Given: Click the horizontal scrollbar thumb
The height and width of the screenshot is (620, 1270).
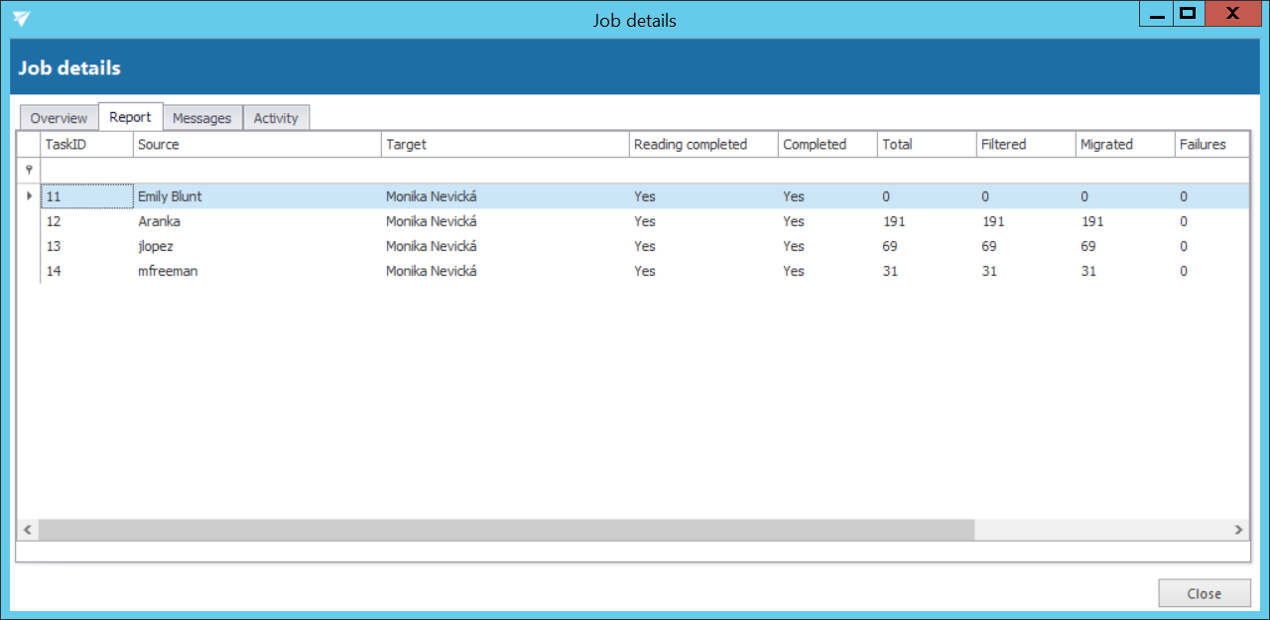Looking at the screenshot, I should point(506,531).
